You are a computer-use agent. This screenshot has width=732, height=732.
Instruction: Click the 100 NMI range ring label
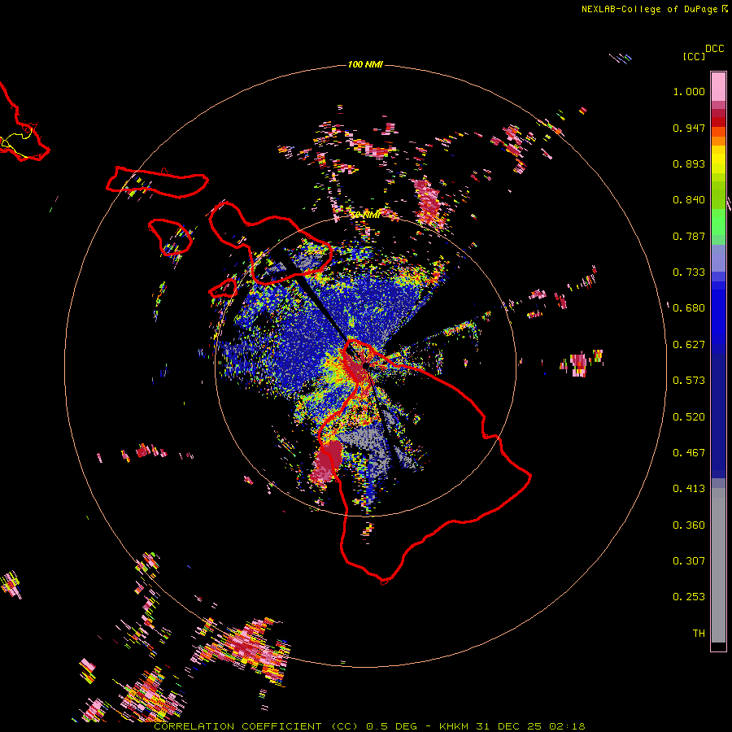(365, 64)
